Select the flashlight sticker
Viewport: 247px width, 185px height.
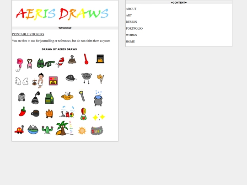[82, 96]
